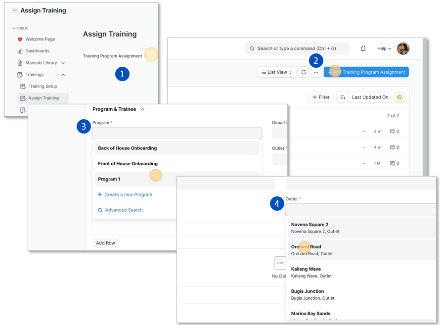The image size is (441, 325).
Task: Expand the Help dropdown
Action: tap(384, 48)
